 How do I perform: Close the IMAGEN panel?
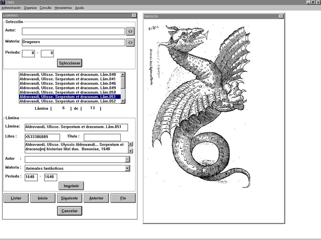click(x=281, y=16)
